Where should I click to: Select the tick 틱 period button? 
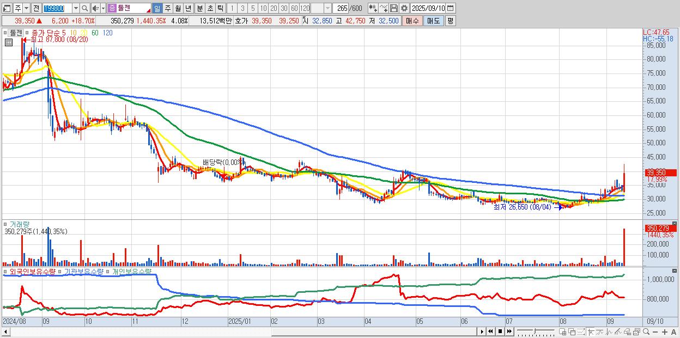pos(220,8)
